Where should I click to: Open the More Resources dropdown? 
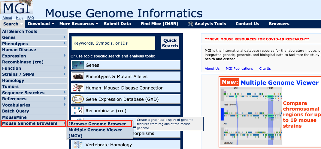click(x=79, y=24)
